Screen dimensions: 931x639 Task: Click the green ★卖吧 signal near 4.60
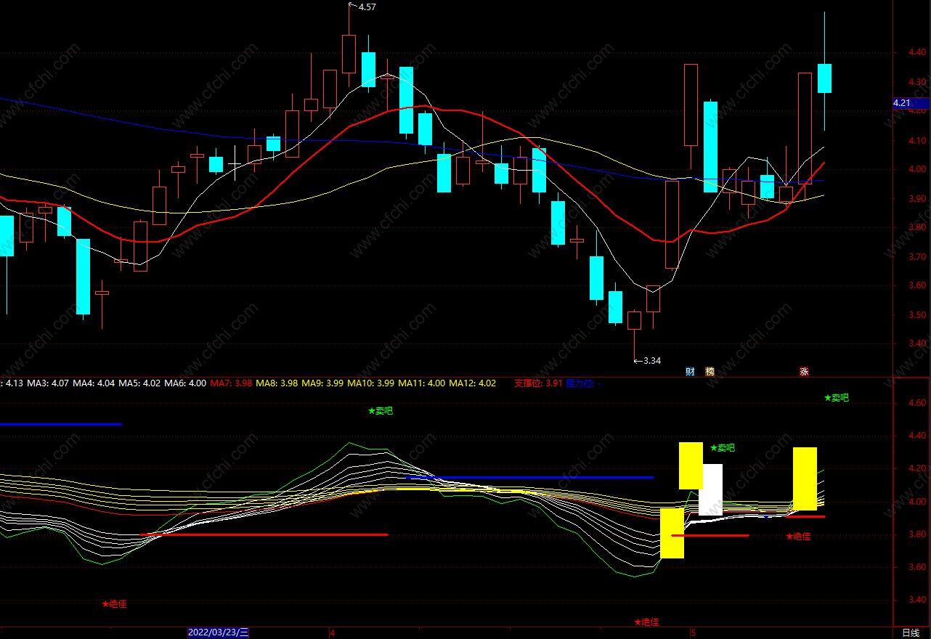tap(837, 398)
